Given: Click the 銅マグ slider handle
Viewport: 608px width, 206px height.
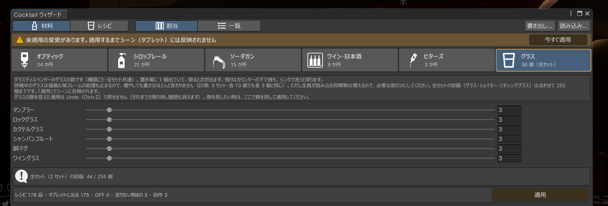Looking at the screenshot, I should pos(109,148).
